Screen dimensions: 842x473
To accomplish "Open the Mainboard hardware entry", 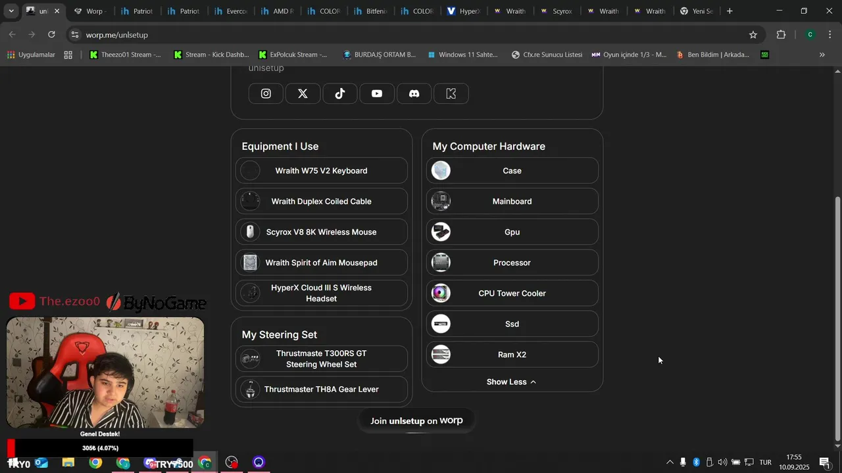I will point(512,201).
